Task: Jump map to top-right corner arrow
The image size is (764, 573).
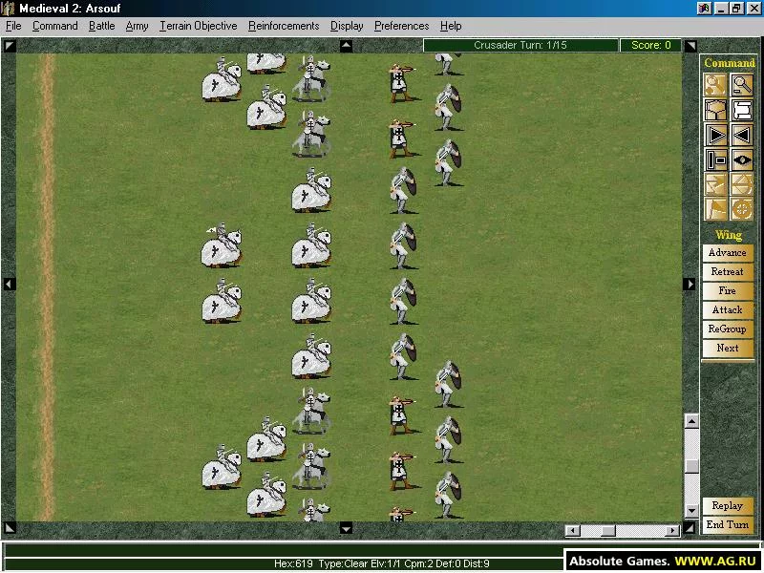Action: (x=690, y=46)
